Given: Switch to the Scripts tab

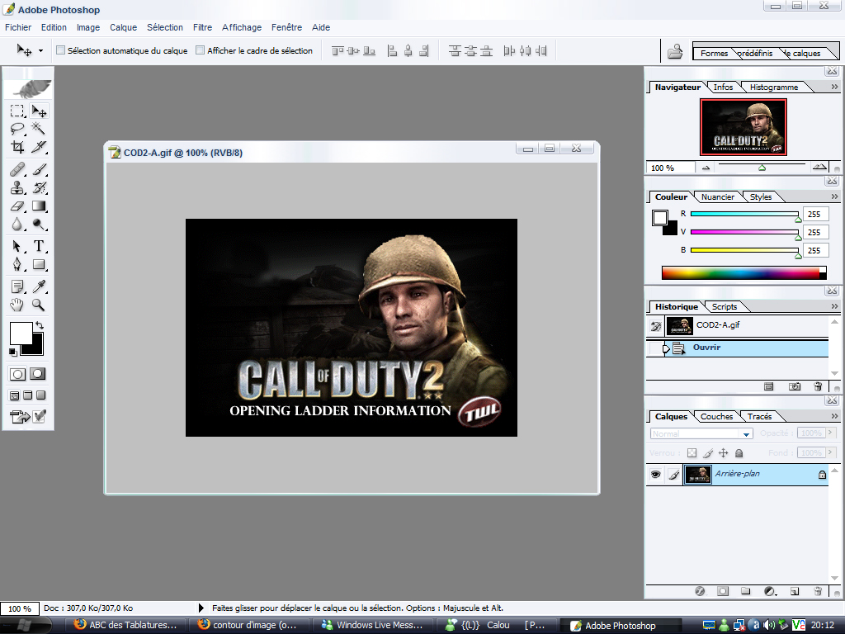Looking at the screenshot, I should [x=725, y=307].
